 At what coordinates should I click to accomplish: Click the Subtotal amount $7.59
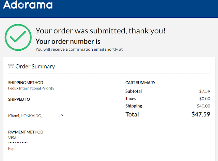pos(205,91)
